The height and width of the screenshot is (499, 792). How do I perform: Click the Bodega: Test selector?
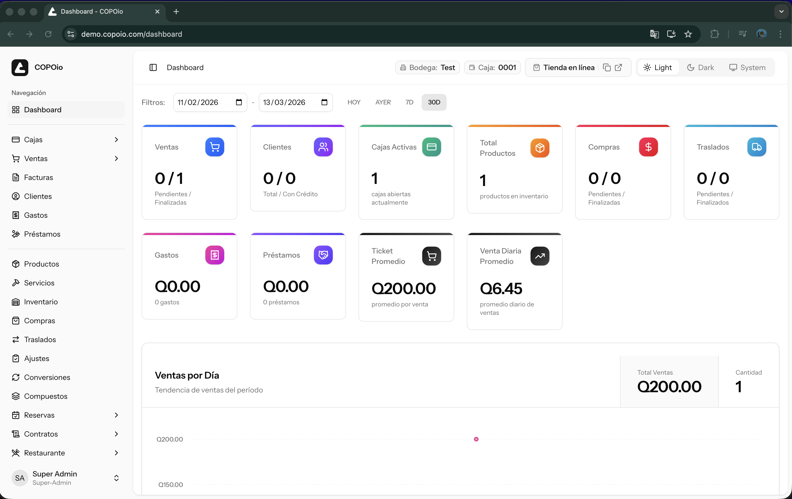point(427,67)
